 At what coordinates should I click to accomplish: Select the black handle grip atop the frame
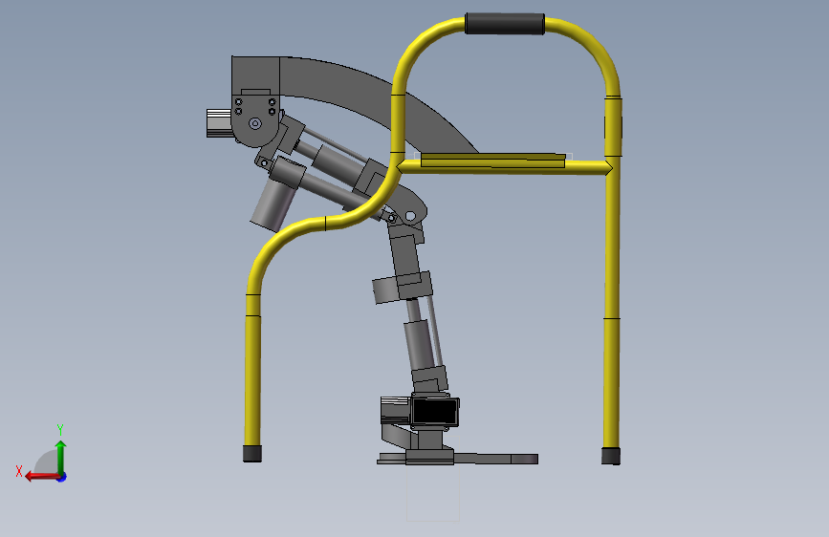tap(505, 24)
